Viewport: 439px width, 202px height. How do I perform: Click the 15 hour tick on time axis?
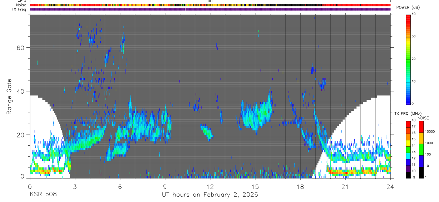255,186
